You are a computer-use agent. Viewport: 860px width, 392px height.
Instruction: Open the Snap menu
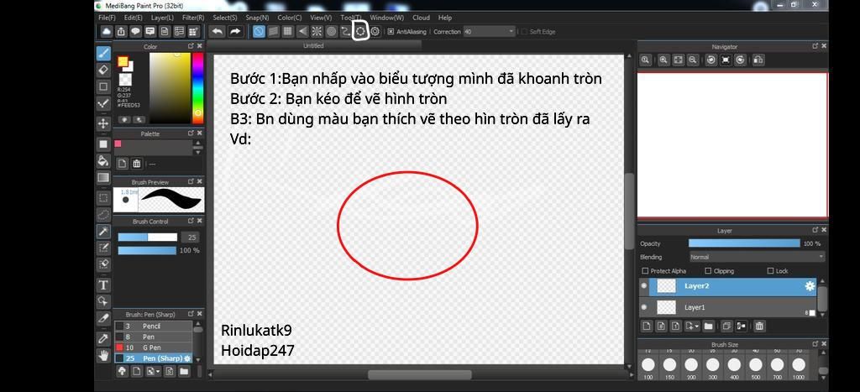[257, 18]
